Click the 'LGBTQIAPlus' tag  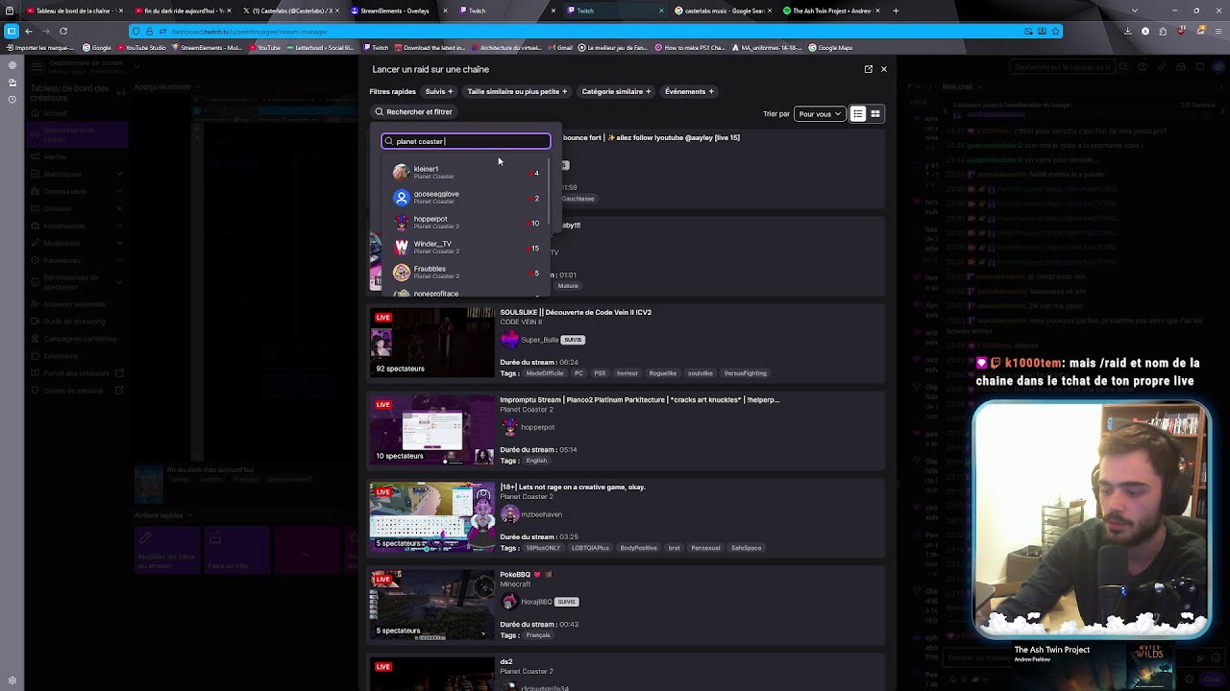(x=590, y=548)
